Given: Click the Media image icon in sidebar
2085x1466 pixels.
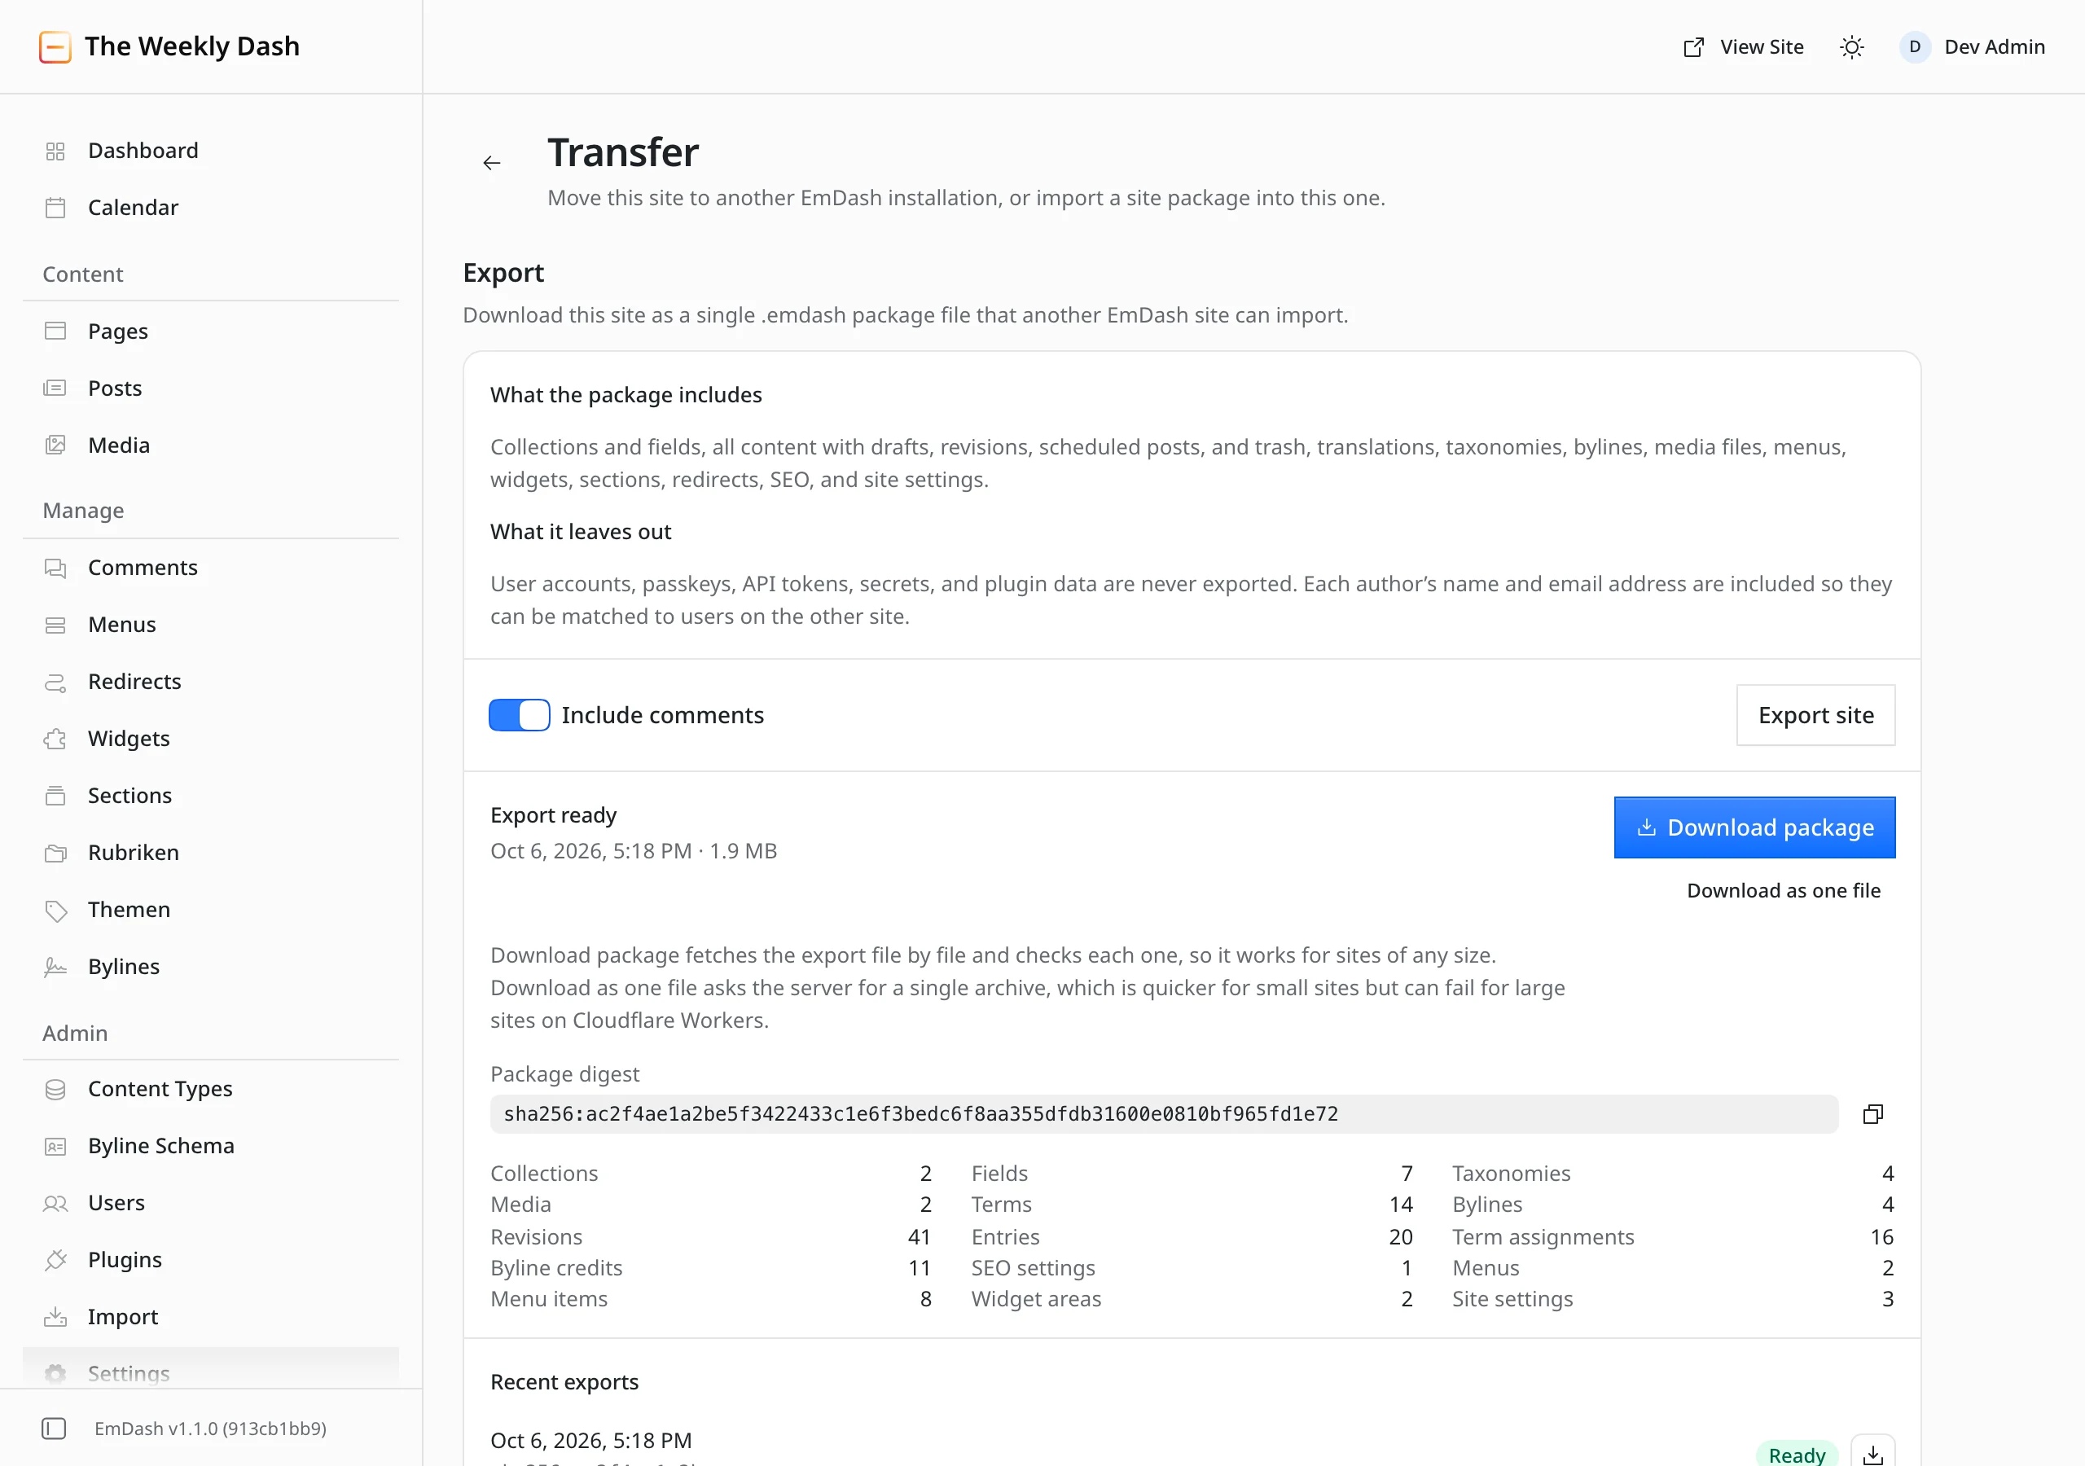Looking at the screenshot, I should pos(55,445).
